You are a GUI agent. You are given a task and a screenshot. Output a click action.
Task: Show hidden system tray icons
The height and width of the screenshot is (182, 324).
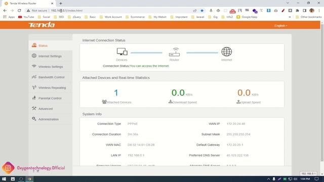268,179
